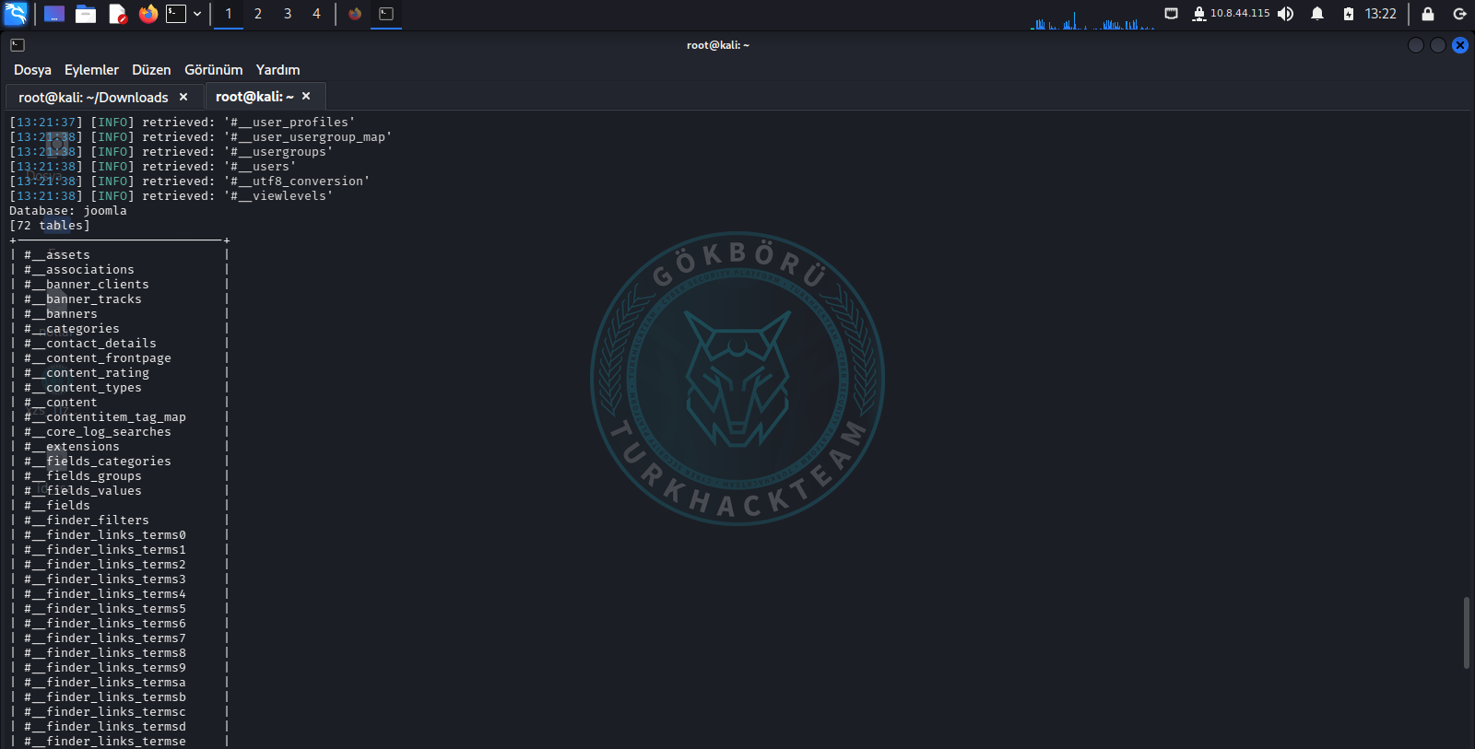Click the #__finder_filters table row
Viewport: 1475px width, 749px height.
pyautogui.click(x=119, y=521)
